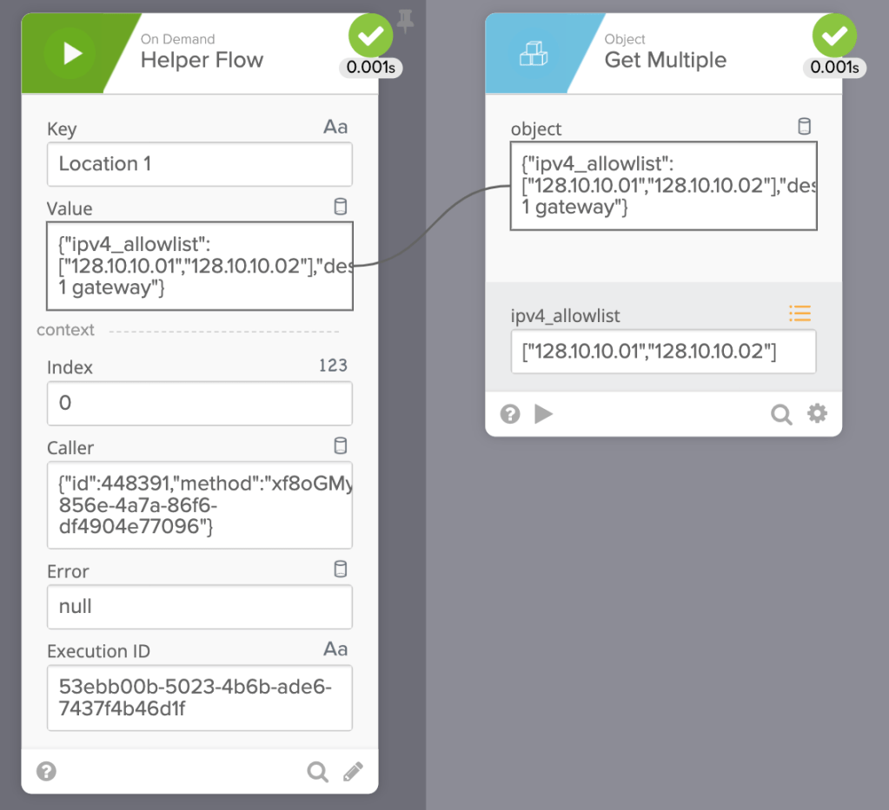Run the Get Multiple card with play icon
This screenshot has width=889, height=810.
[544, 414]
